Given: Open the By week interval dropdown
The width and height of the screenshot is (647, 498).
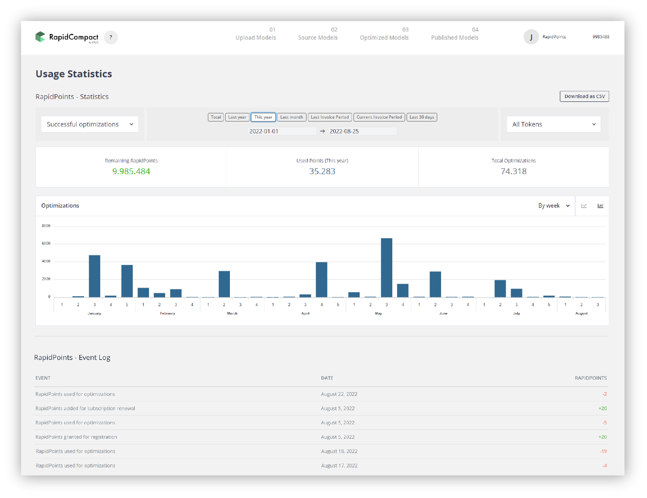Looking at the screenshot, I should 554,206.
